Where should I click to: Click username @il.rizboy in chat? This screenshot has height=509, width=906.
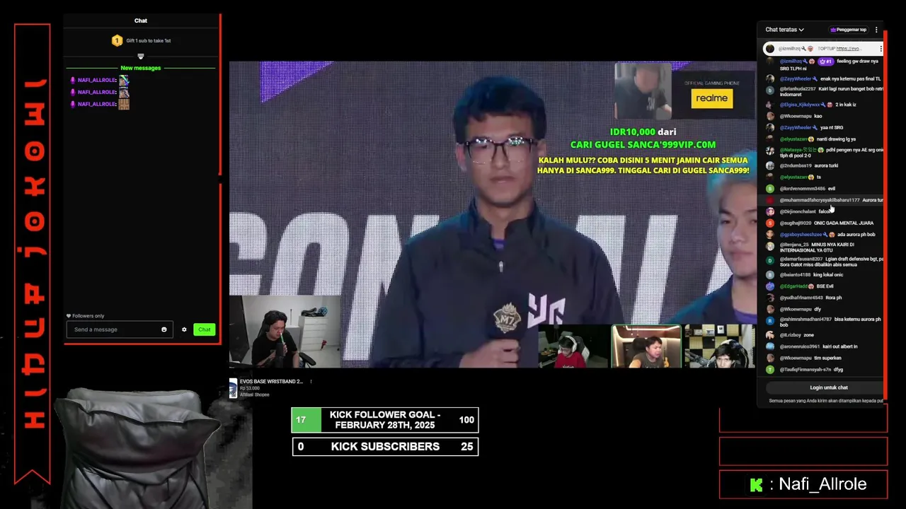click(x=791, y=335)
